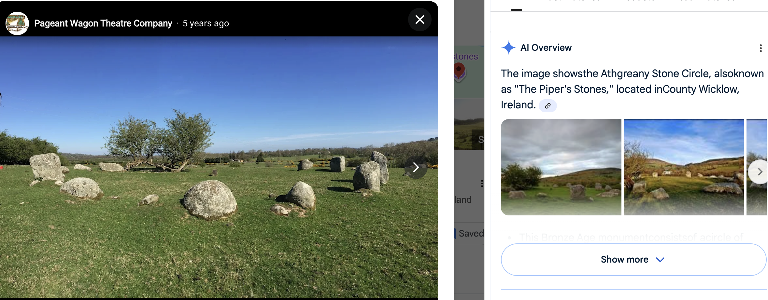The height and width of the screenshot is (300, 768).
Task: Click the "5 years ago" timestamp
Action: (206, 23)
